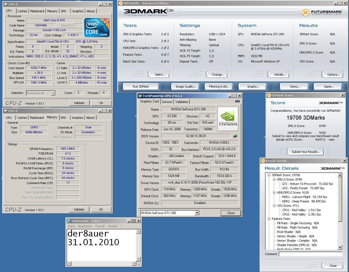Click the GPU-Z screenshot camera icon
The height and width of the screenshot is (272, 349).
237,101
